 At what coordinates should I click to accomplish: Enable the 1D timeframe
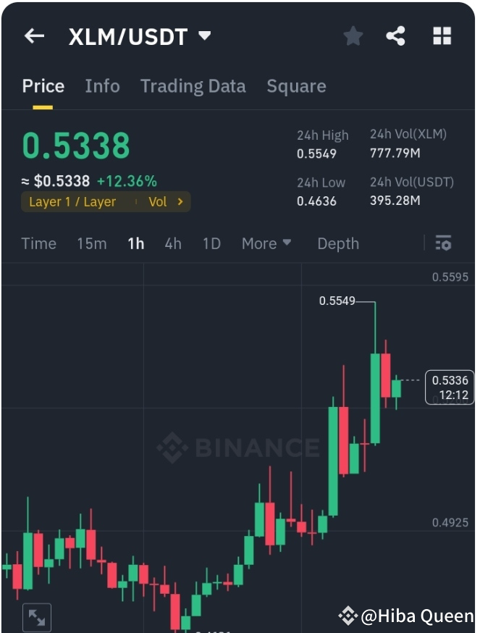point(211,244)
